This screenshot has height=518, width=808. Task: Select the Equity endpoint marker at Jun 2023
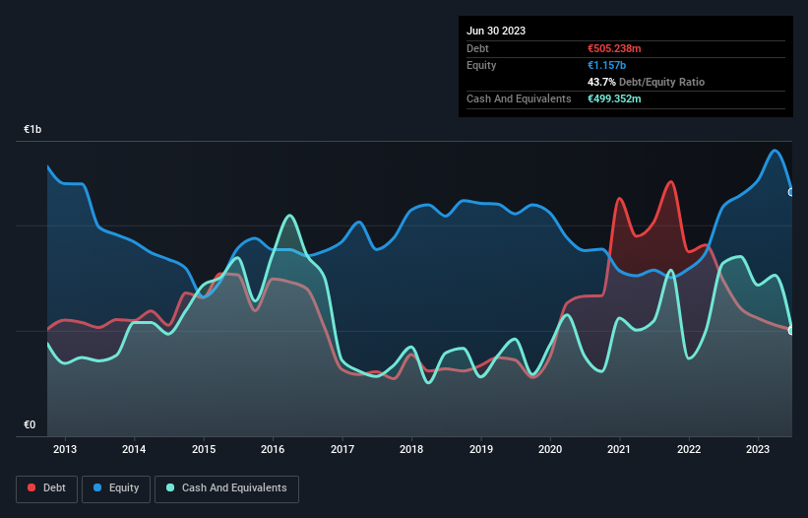(x=791, y=192)
